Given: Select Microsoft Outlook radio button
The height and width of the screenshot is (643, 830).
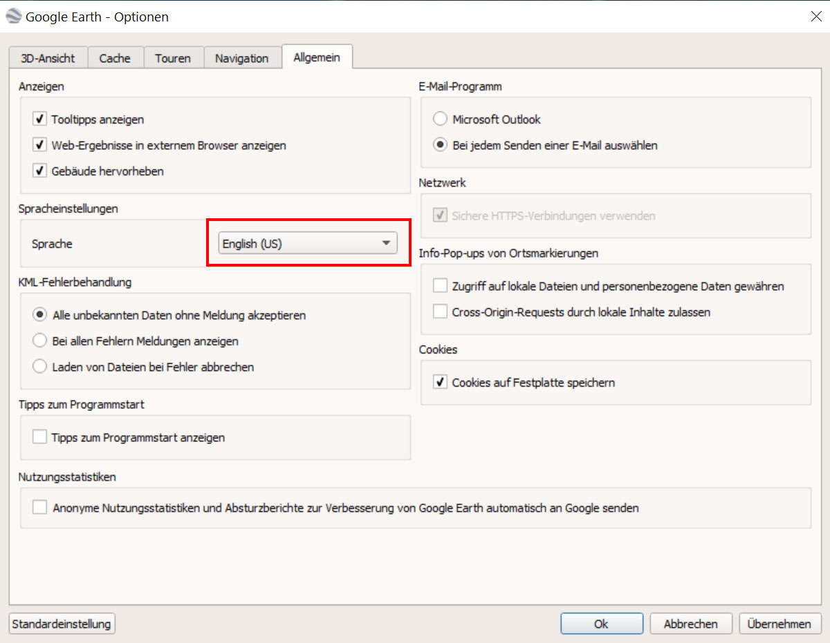Looking at the screenshot, I should [440, 119].
